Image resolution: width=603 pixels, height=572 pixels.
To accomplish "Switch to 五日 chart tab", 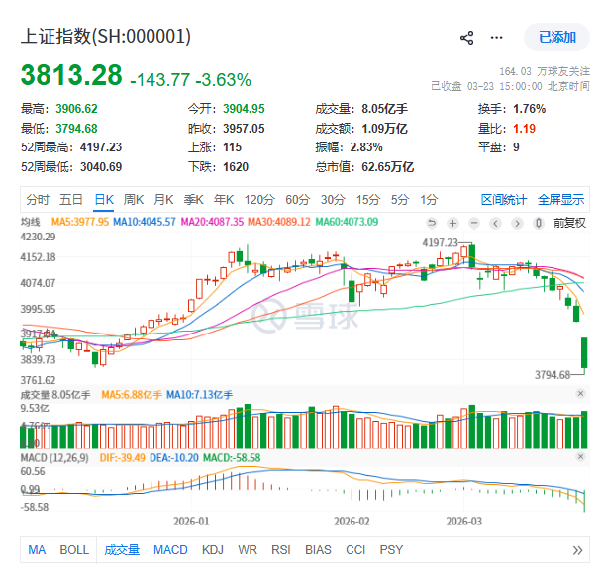I will 71,200.
